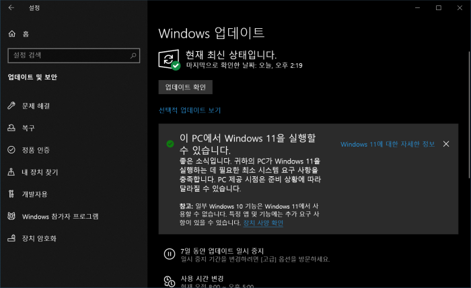Open the 개발자용 section
This screenshot has height=288, width=471.
coord(34,194)
